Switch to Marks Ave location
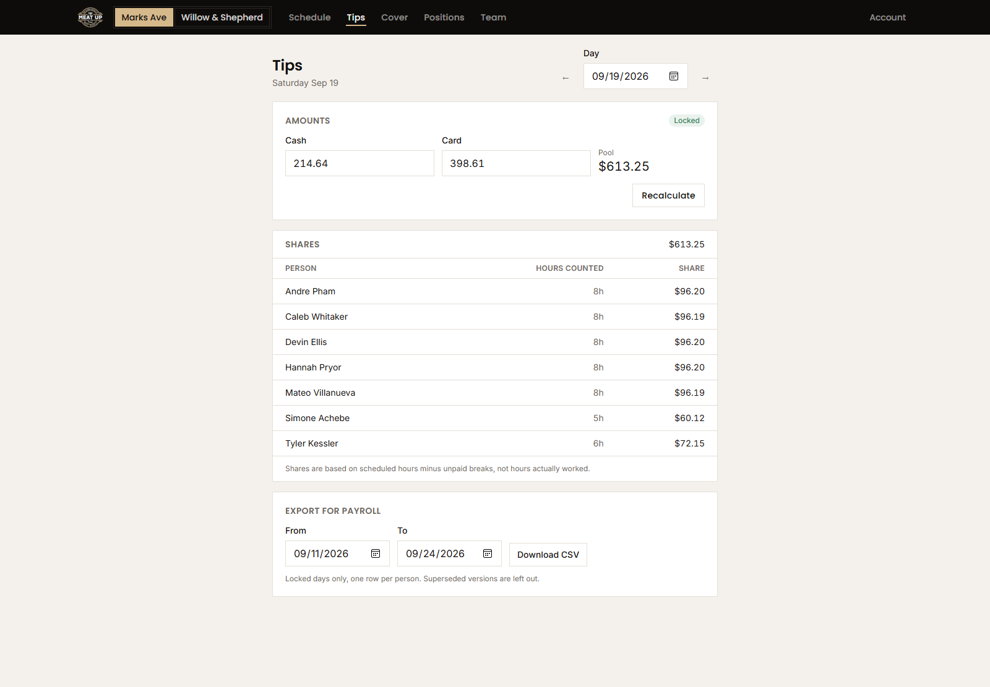The width and height of the screenshot is (990, 687). pyautogui.click(x=144, y=17)
